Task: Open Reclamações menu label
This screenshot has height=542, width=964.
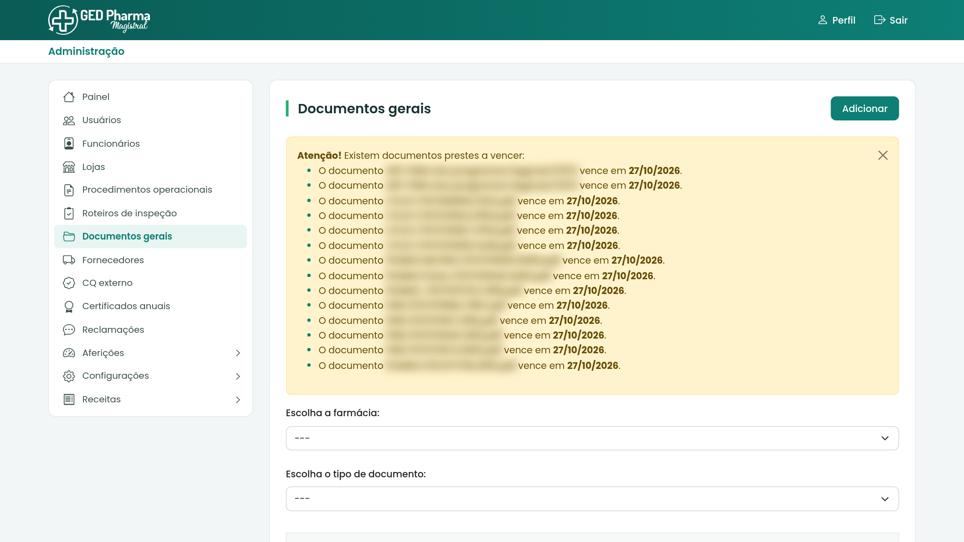Action: 113,330
